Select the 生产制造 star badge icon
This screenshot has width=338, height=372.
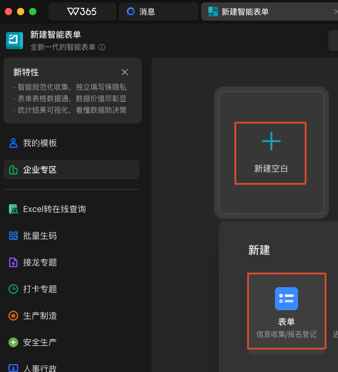point(13,316)
